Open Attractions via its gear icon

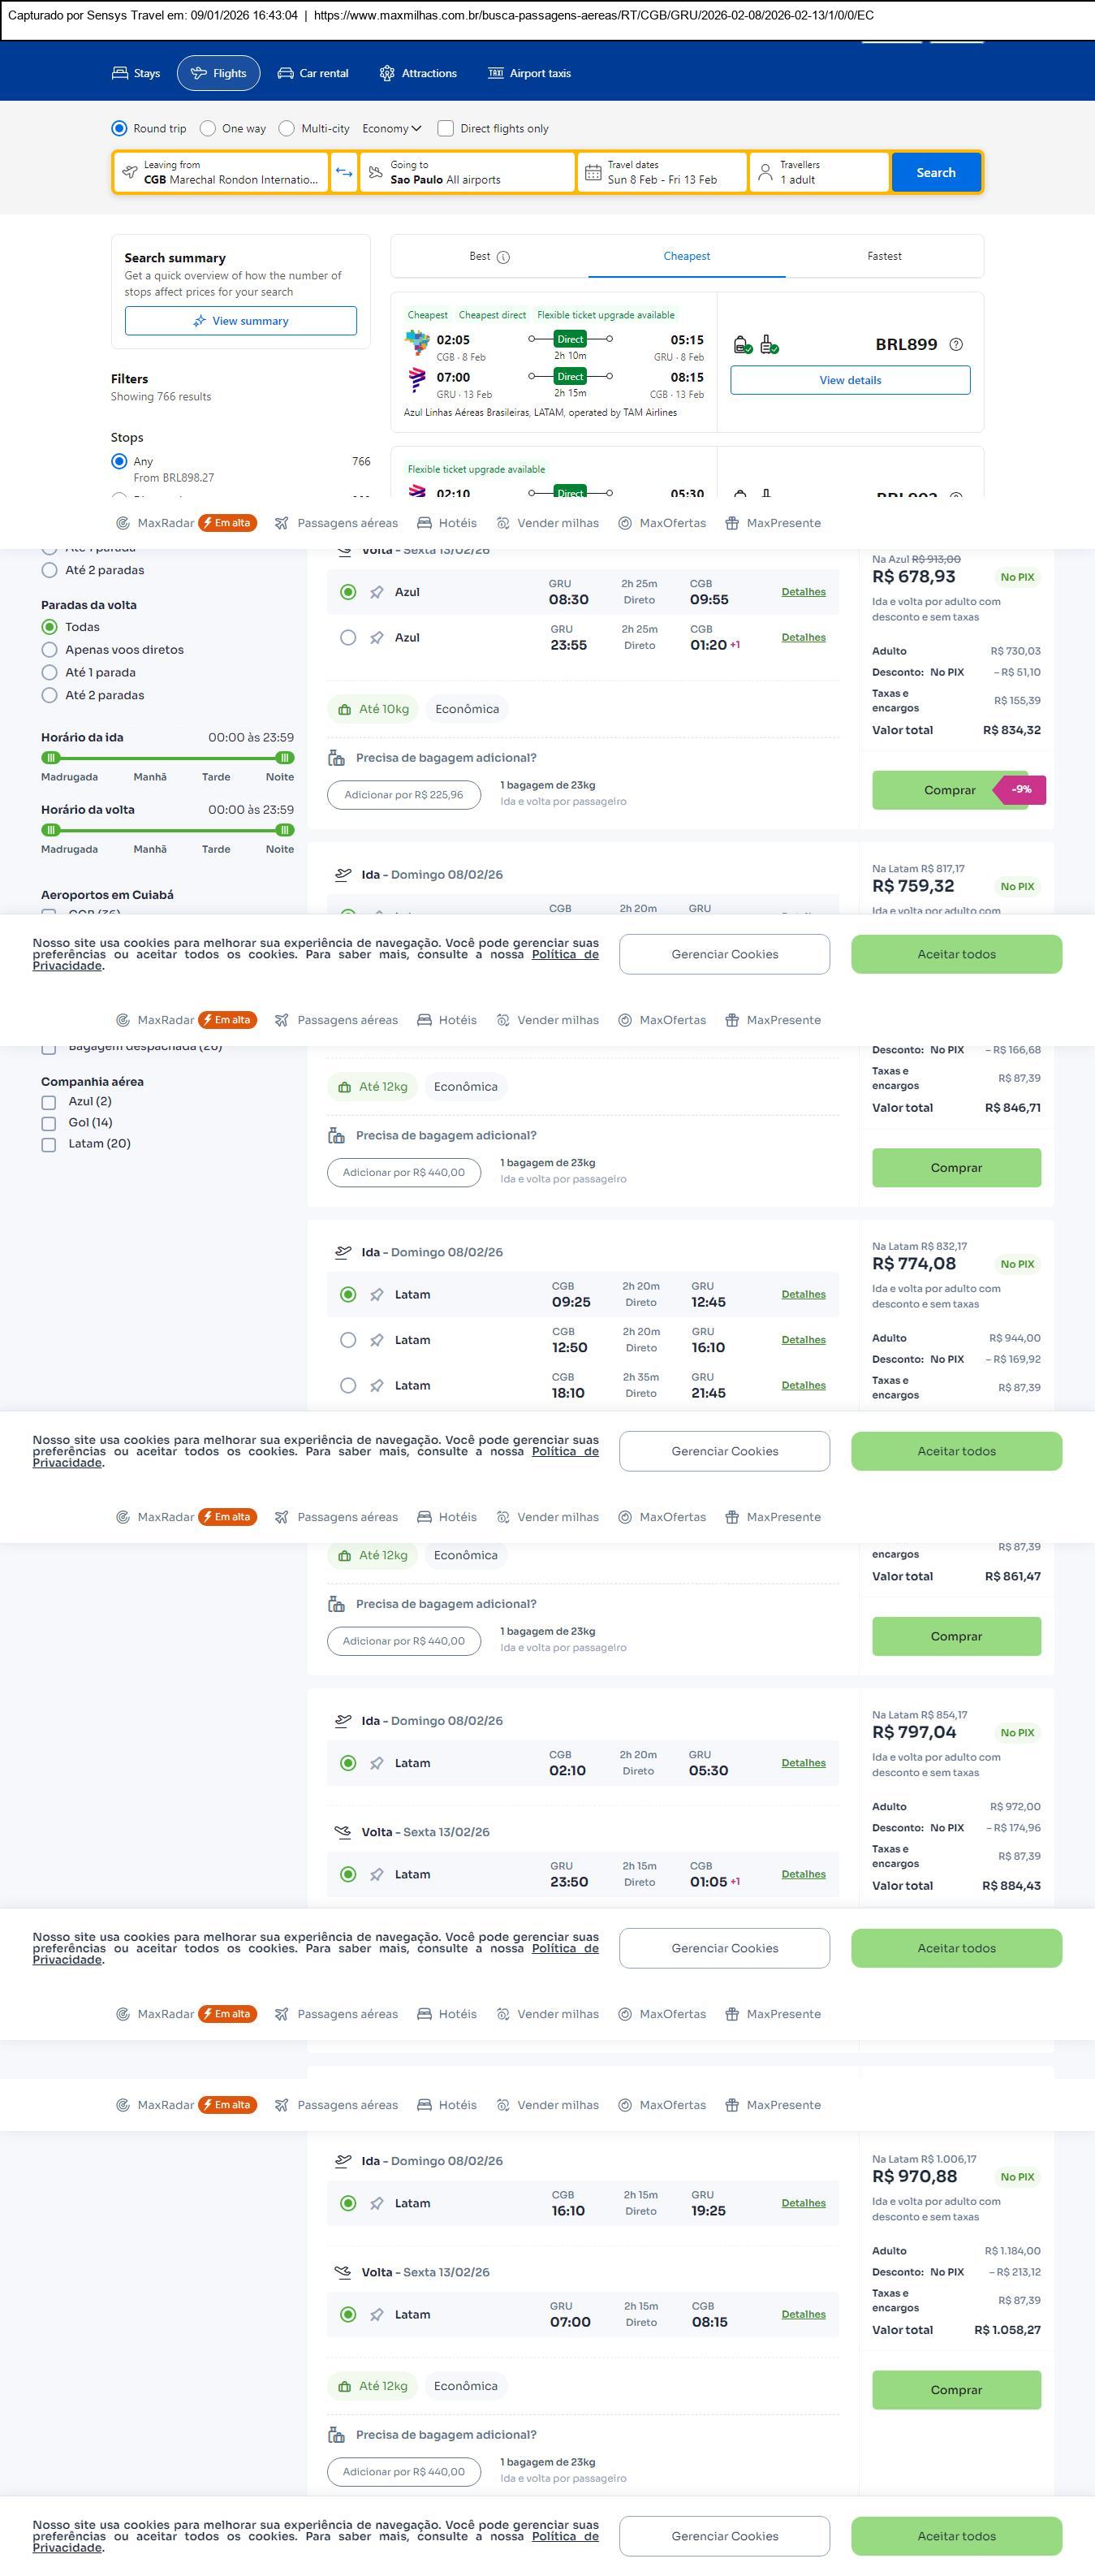(x=388, y=73)
